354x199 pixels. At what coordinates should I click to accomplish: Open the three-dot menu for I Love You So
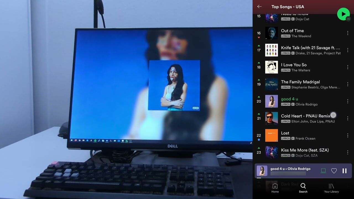[x=348, y=67]
